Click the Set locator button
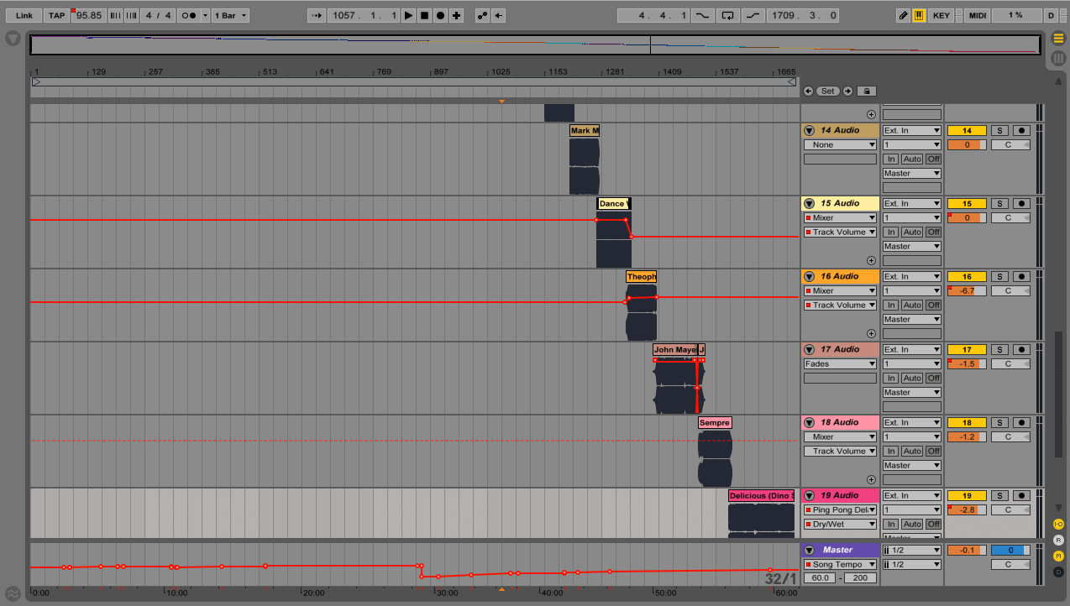Viewport: 1070px width, 606px height. tap(827, 91)
